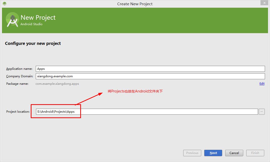
Task: Click the Cancel button
Action: pyautogui.click(x=234, y=153)
